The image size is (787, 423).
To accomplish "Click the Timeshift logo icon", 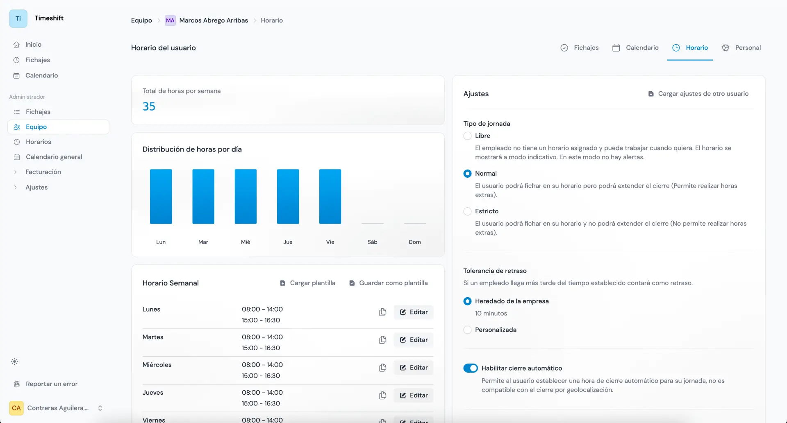I will tap(18, 18).
